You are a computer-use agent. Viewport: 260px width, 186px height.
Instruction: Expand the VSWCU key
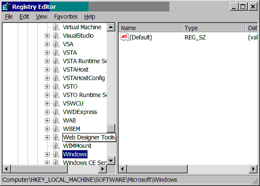pyautogui.click(x=47, y=103)
